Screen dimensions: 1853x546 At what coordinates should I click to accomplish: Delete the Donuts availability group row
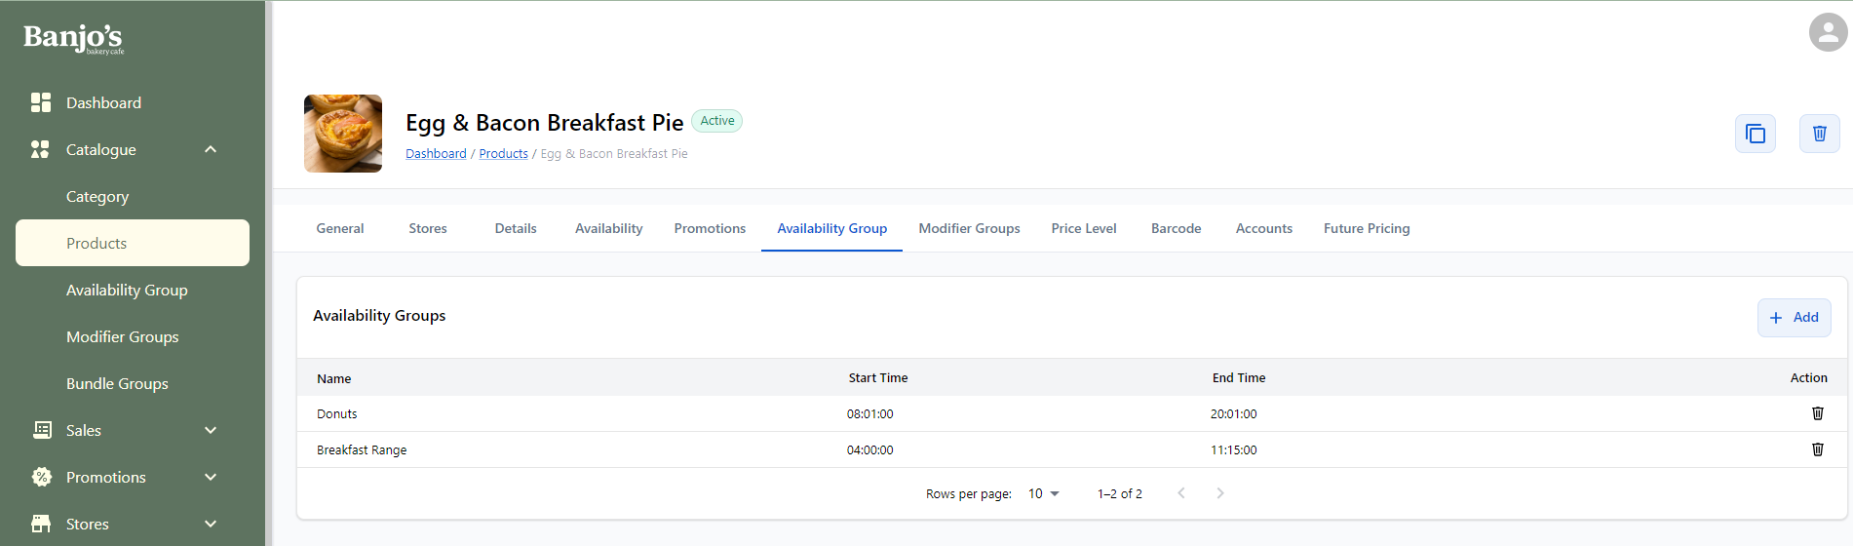coord(1817,413)
